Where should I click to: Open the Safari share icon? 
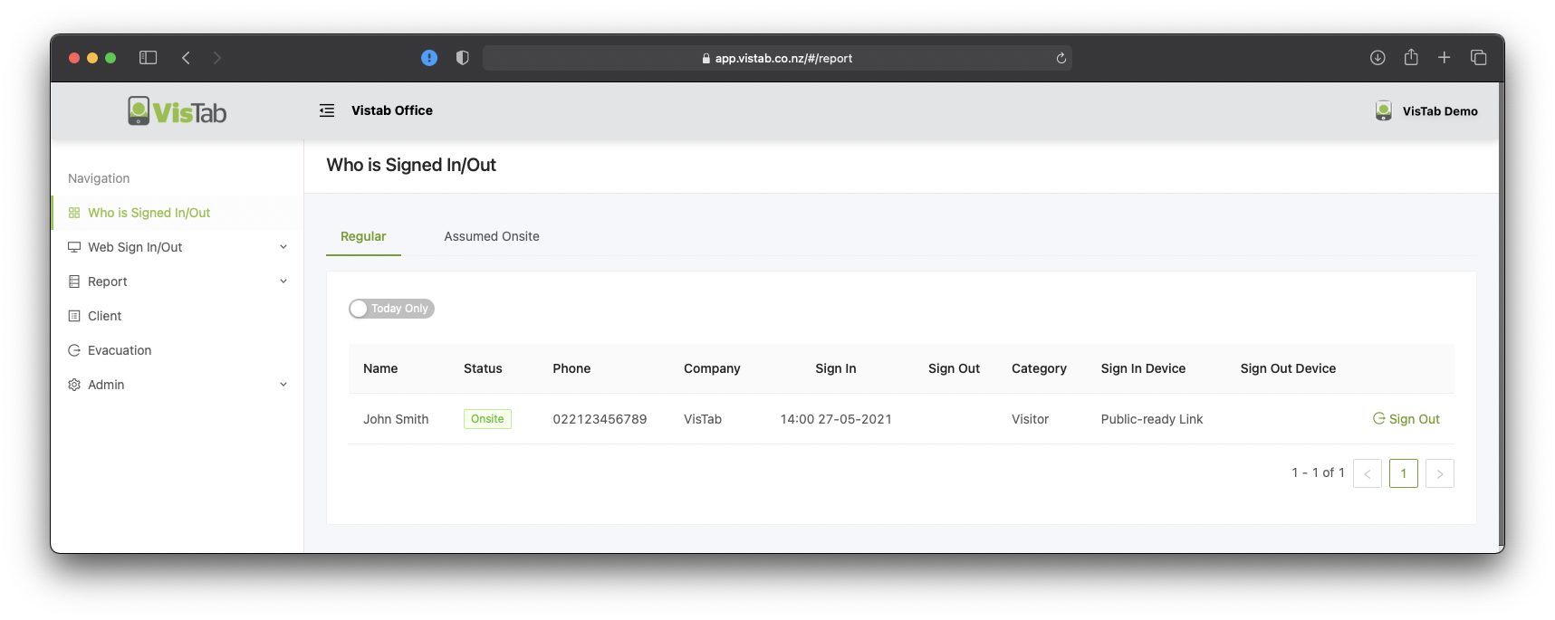click(1411, 58)
